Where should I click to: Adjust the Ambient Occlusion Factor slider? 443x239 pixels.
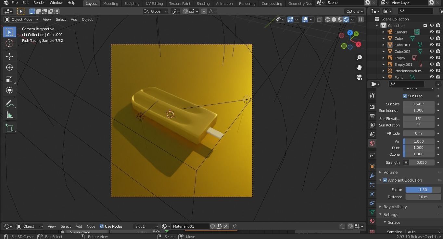pyautogui.click(x=423, y=190)
